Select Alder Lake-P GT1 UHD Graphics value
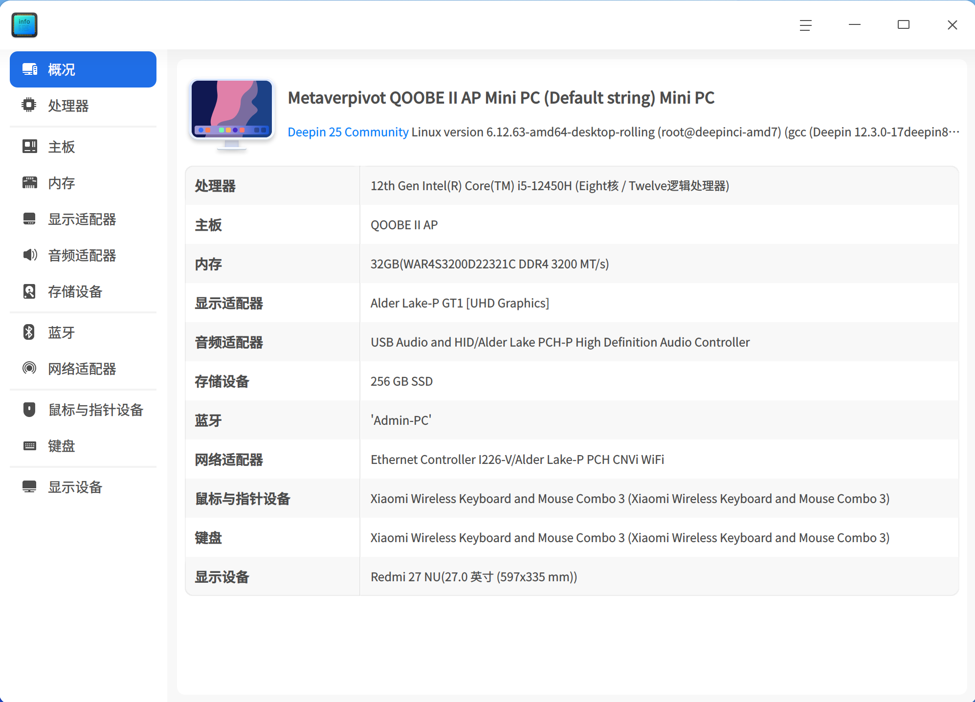Screen dimensions: 975x702 (460, 303)
